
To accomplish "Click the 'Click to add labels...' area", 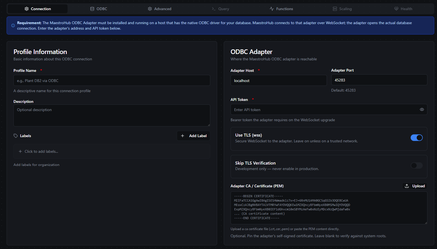I will (112, 151).
